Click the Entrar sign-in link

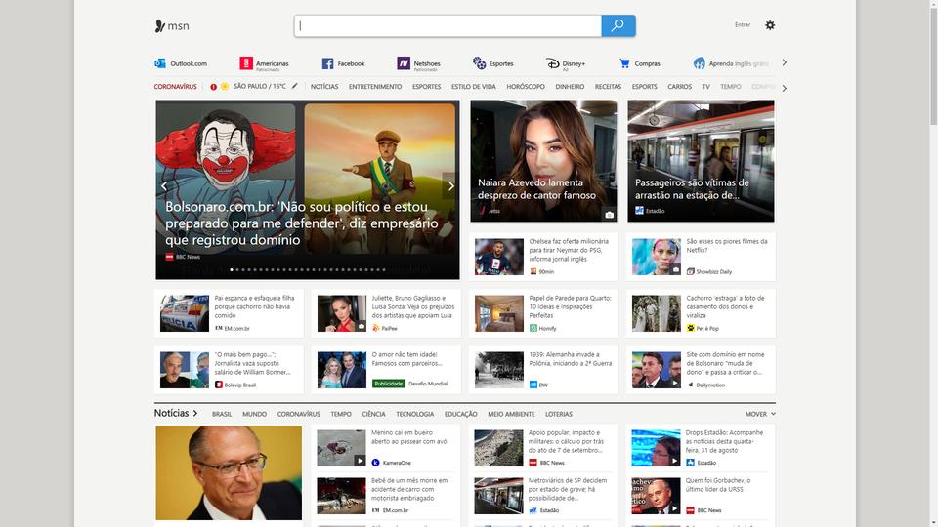click(743, 25)
